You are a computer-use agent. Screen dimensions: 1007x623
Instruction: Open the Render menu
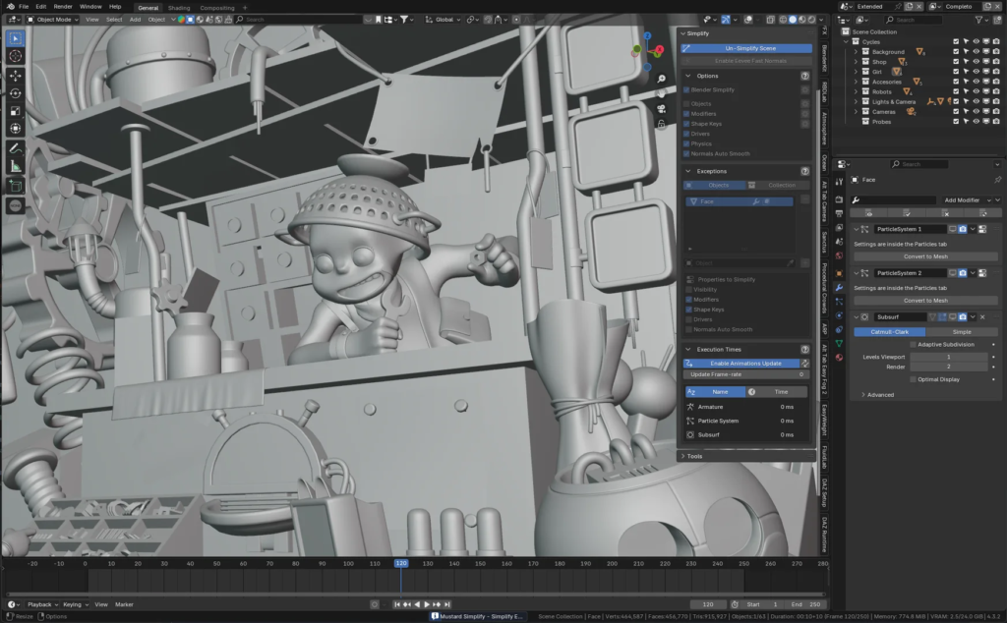point(63,7)
